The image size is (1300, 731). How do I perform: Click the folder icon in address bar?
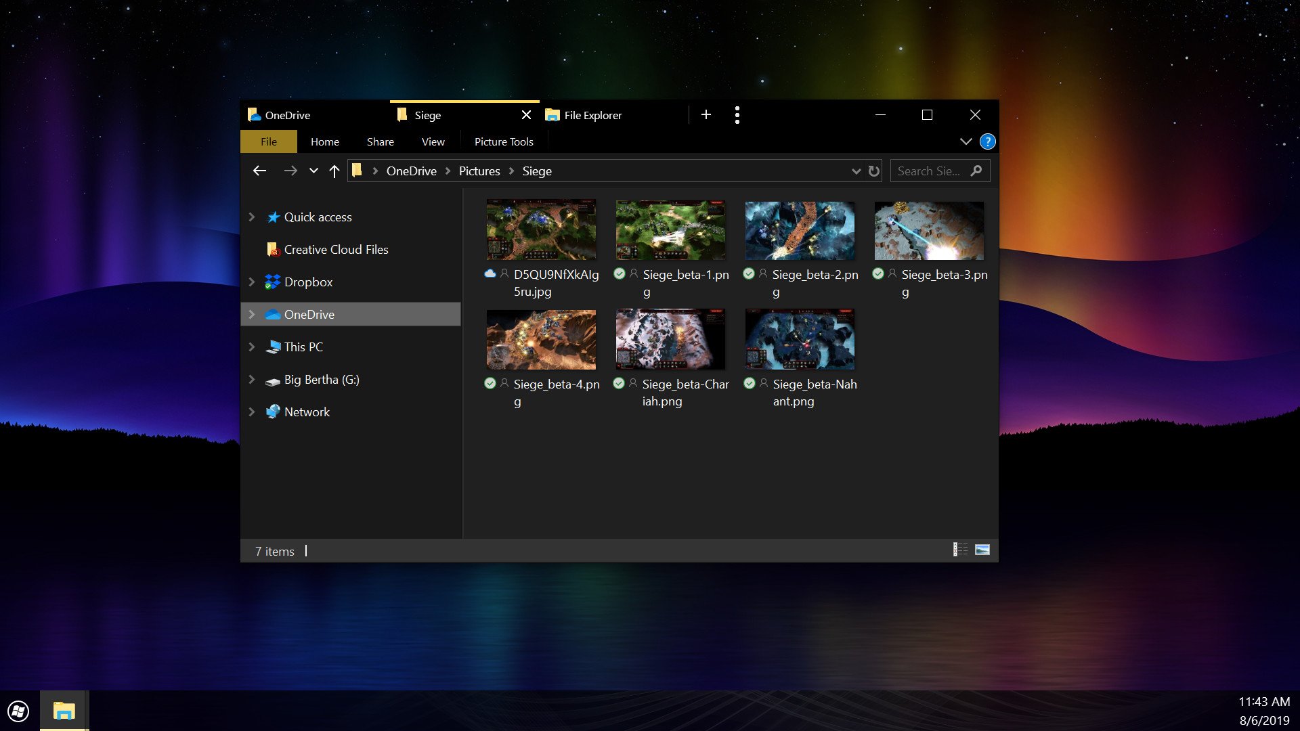(357, 171)
